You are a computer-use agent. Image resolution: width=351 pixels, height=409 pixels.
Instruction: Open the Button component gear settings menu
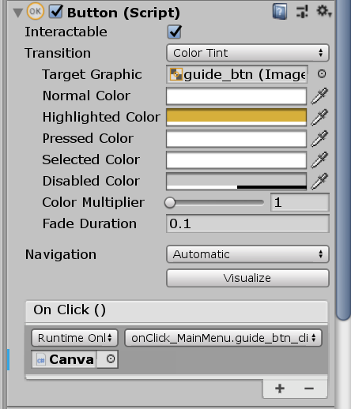pyautogui.click(x=324, y=12)
